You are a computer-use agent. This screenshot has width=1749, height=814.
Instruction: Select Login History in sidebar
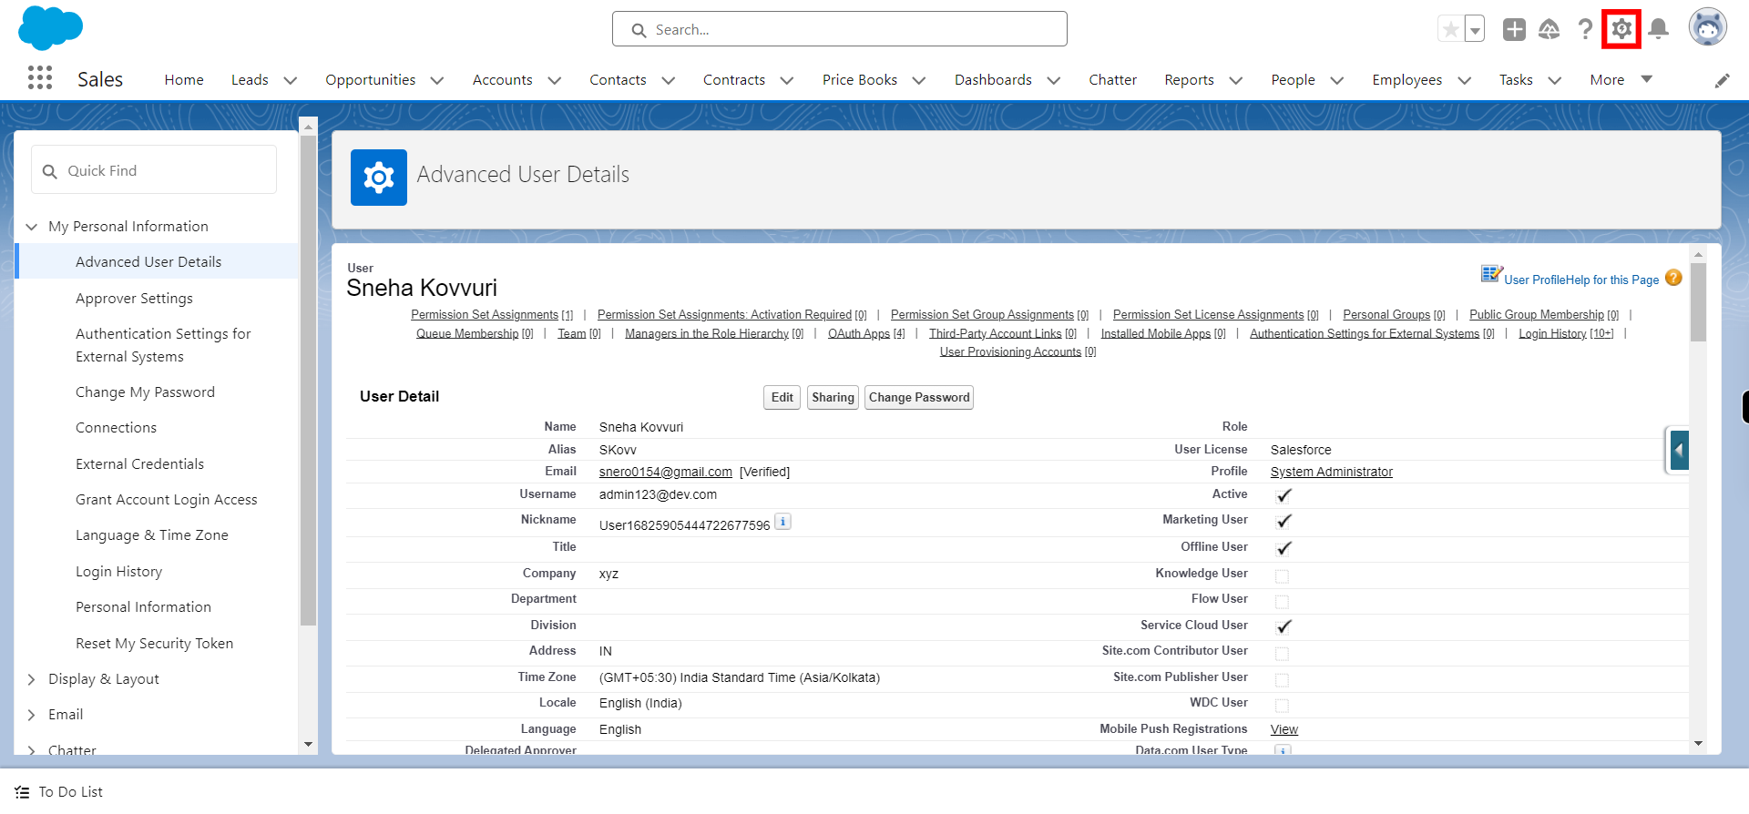[119, 572]
